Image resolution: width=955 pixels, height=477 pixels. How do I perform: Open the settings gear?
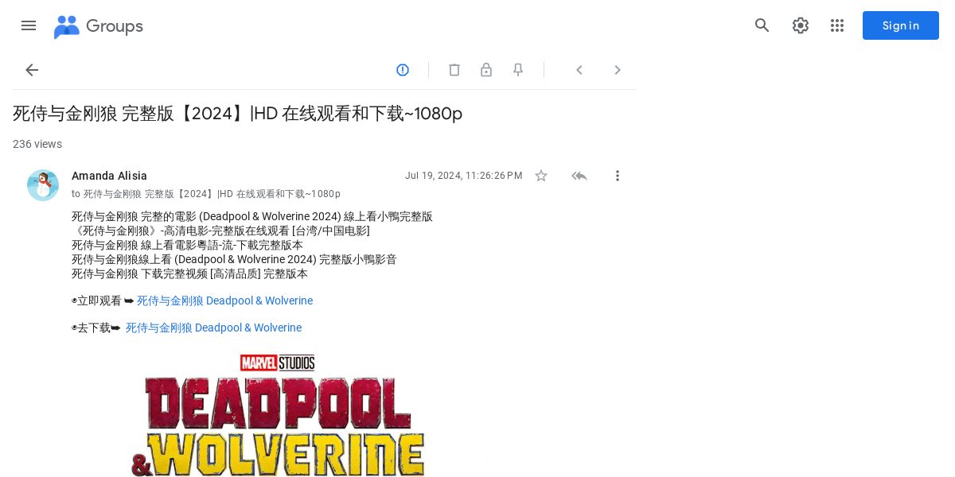(x=801, y=25)
